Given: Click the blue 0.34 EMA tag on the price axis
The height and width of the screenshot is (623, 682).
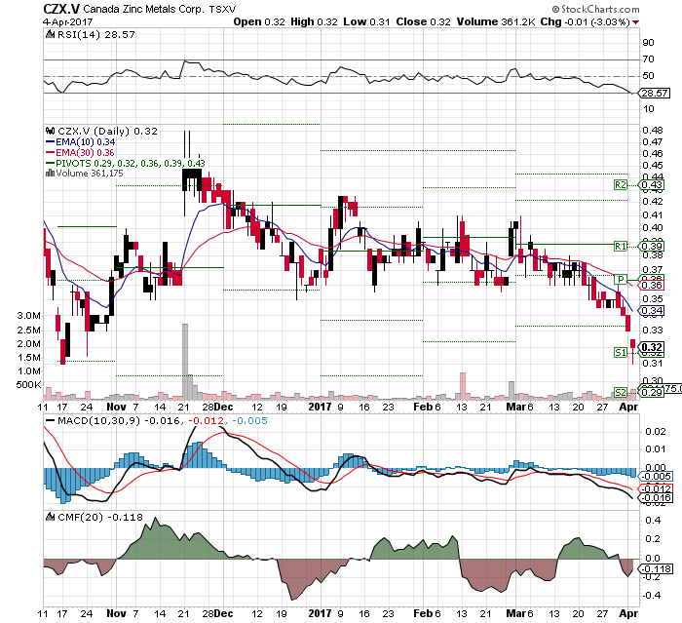Looking at the screenshot, I should pos(652,311).
